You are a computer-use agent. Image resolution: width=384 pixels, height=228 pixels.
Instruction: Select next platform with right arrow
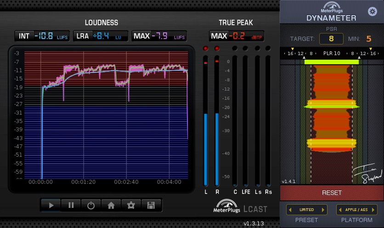coord(373,210)
